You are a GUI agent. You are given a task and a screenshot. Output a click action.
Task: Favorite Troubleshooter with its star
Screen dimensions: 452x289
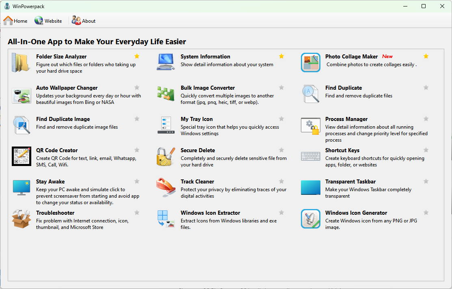(x=137, y=212)
